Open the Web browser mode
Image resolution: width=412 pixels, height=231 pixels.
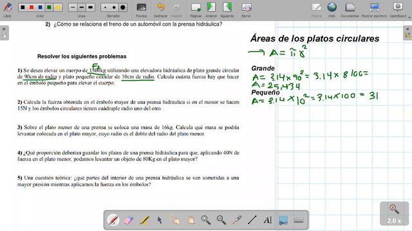(x=332, y=7)
